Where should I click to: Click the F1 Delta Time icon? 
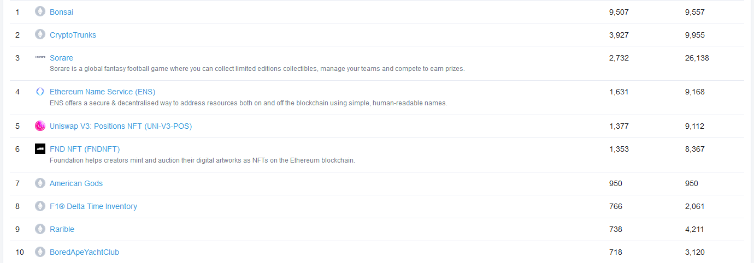[40, 206]
